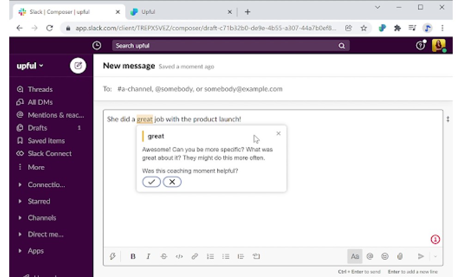462x277 pixels.
Task: Toggle strikethrough formatting
Action: (164, 256)
